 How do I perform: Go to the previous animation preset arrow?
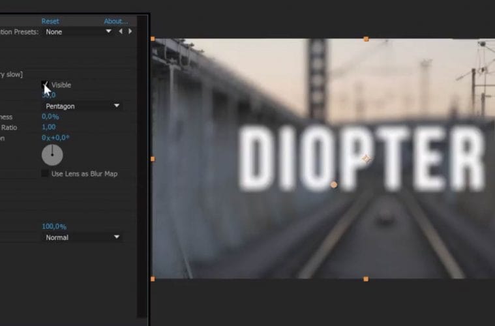pyautogui.click(x=120, y=31)
